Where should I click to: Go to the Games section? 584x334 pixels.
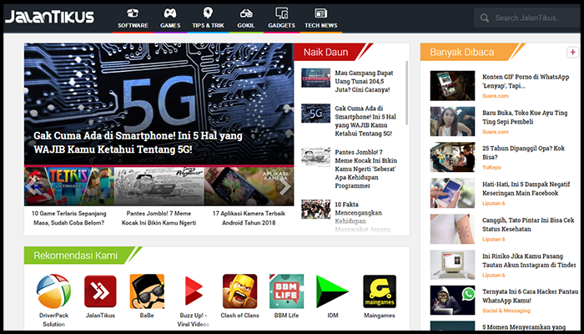tap(170, 17)
